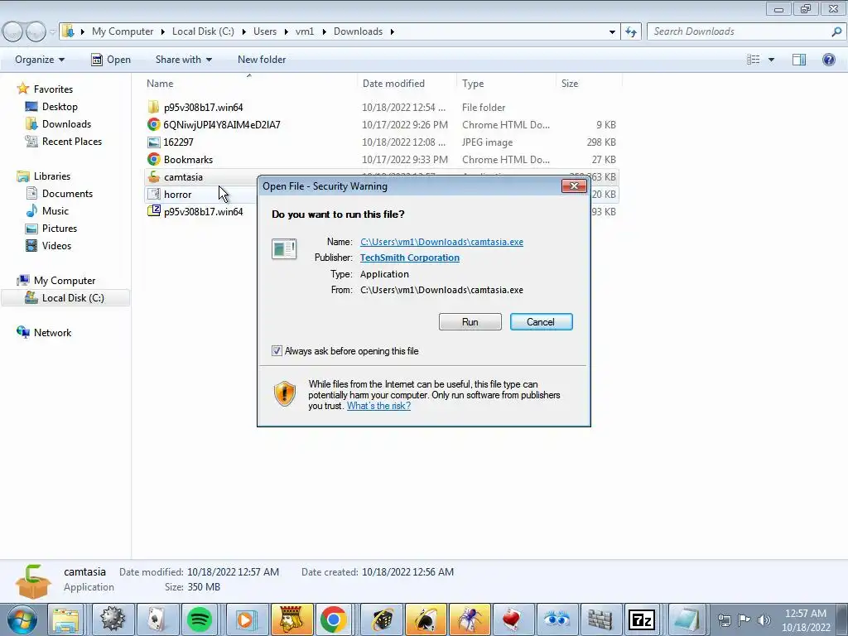Image resolution: width=848 pixels, height=636 pixels.
Task: Open the TechSmith Corporation publisher link
Action: 409,258
